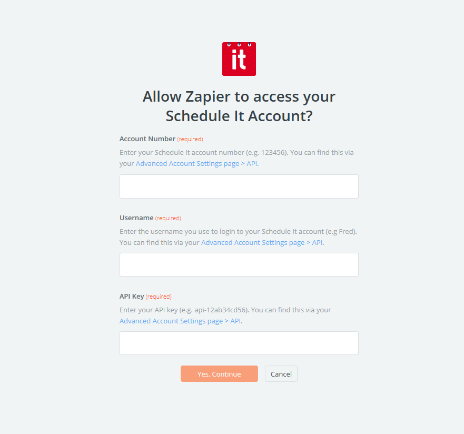This screenshot has height=434, width=464.
Task: Click the API Key field label
Action: point(132,297)
